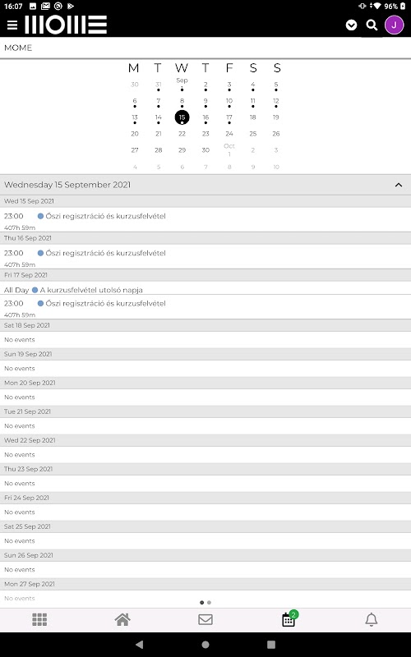This screenshot has height=657, width=411.
Task: Open messages envelope icon
Action: coord(205,619)
